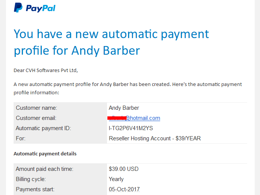
Task: Click the 05-Oct-2017 payments start date
Action: click(x=124, y=189)
